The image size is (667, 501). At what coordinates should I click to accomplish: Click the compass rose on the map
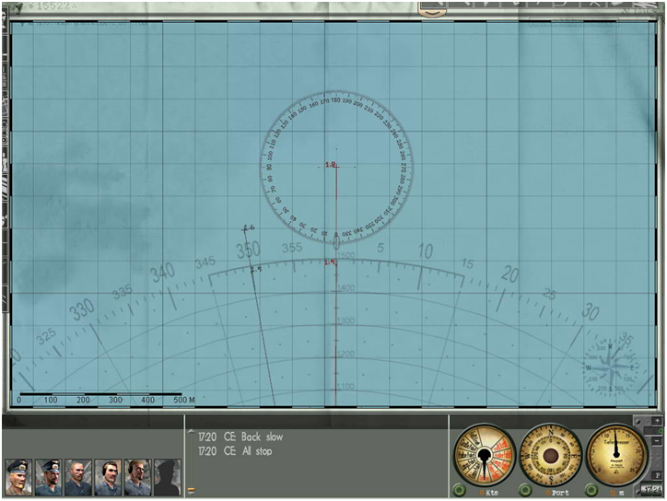(x=611, y=367)
